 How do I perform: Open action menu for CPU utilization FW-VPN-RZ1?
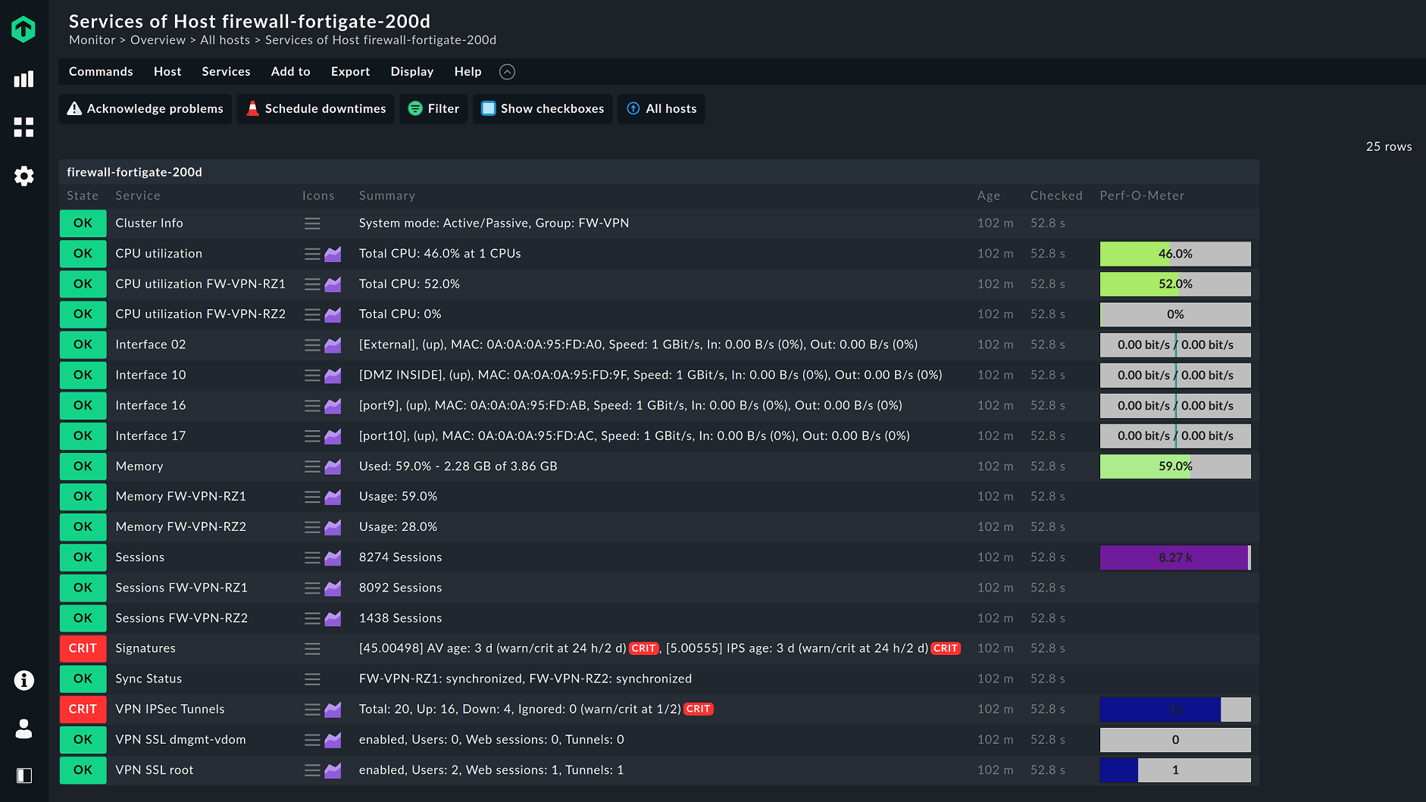(312, 284)
